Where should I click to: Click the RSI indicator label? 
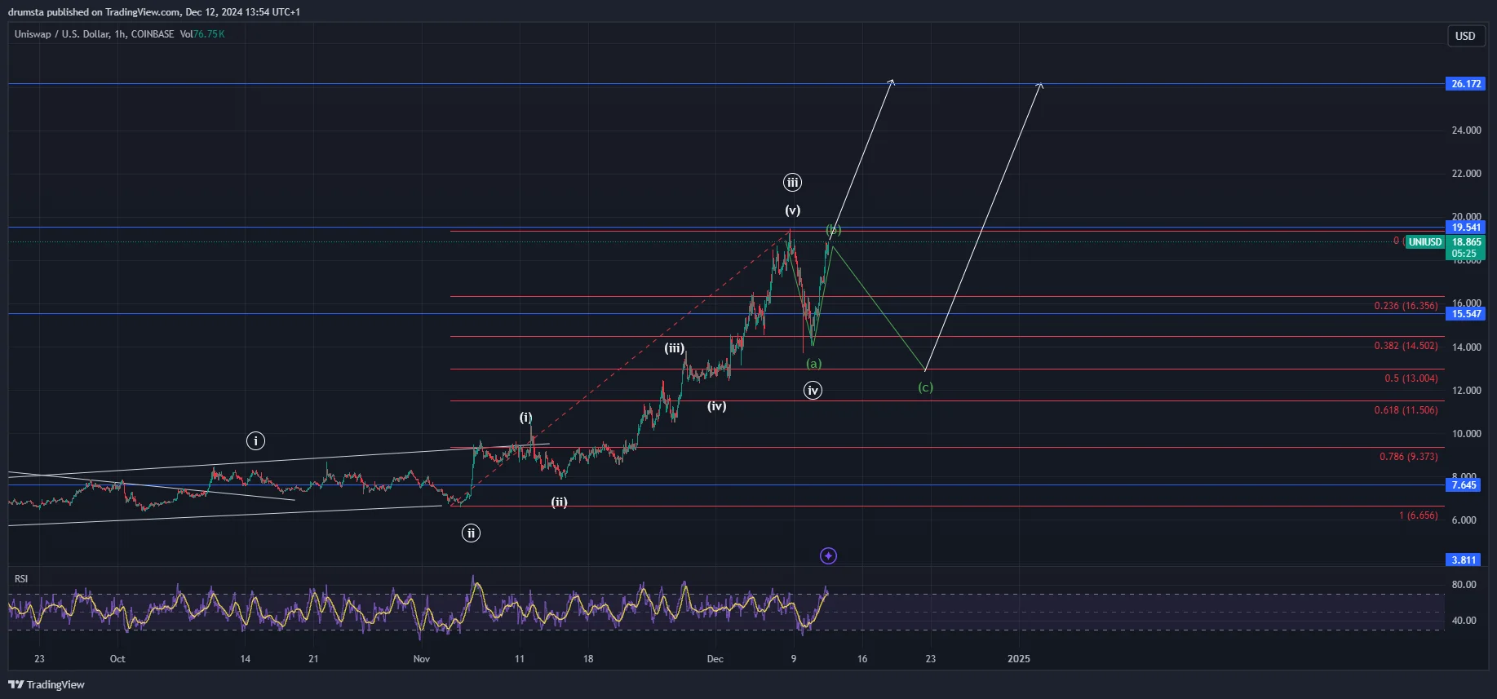coord(21,579)
